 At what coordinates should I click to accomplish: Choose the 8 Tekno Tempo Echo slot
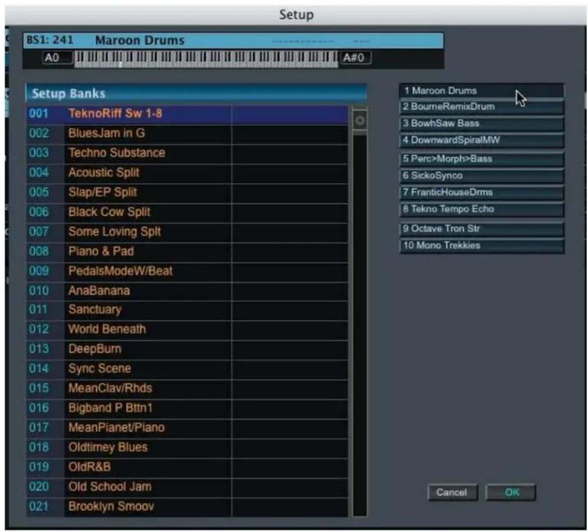pos(481,209)
